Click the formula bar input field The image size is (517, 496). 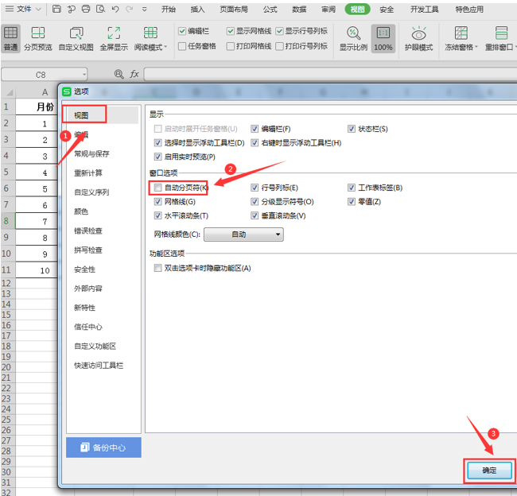330,75
